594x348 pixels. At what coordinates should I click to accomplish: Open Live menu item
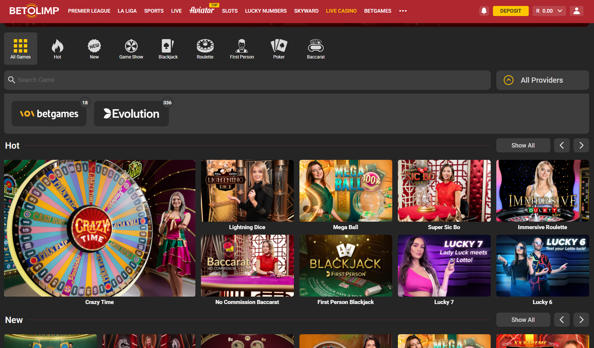pyautogui.click(x=176, y=11)
